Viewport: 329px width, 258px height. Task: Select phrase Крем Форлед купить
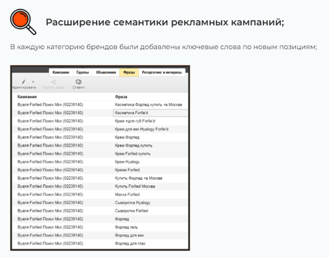[134, 145]
